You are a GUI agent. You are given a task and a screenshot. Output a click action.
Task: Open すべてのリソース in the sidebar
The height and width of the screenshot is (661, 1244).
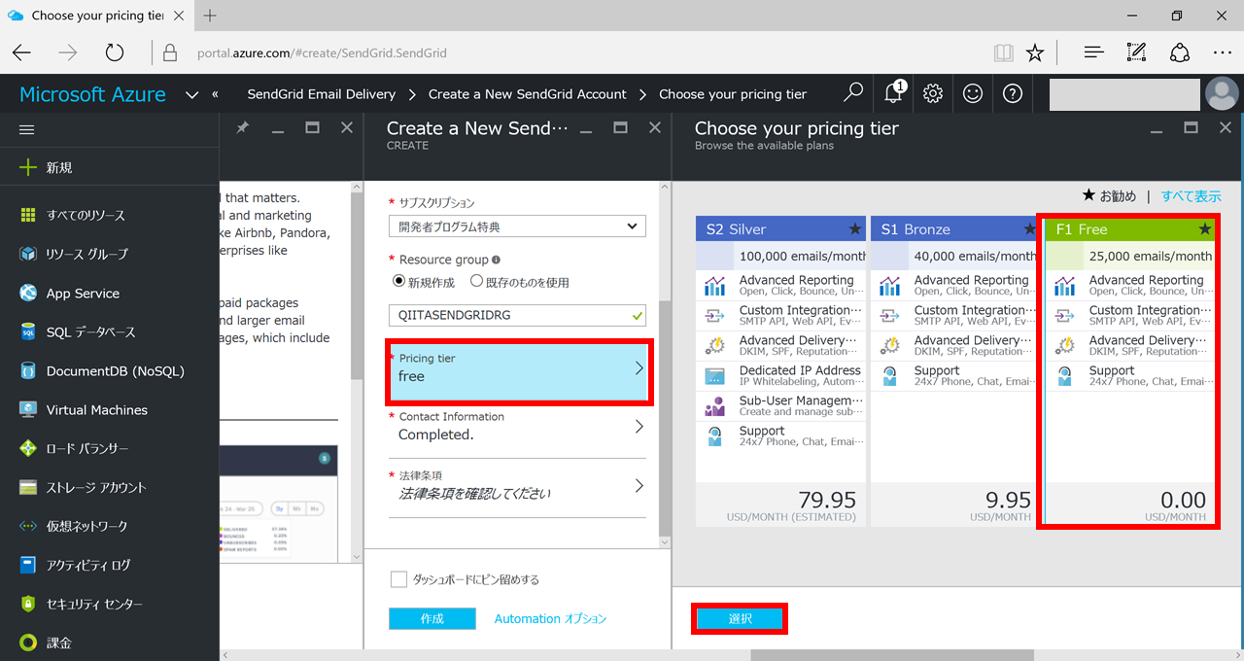[110, 215]
